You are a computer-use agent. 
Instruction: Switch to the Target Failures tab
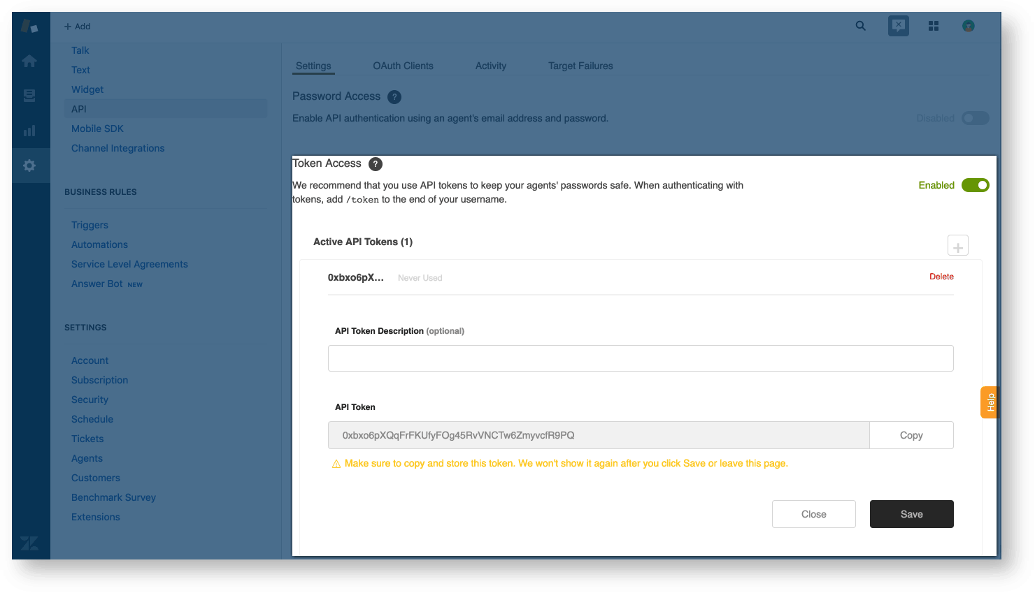[580, 66]
